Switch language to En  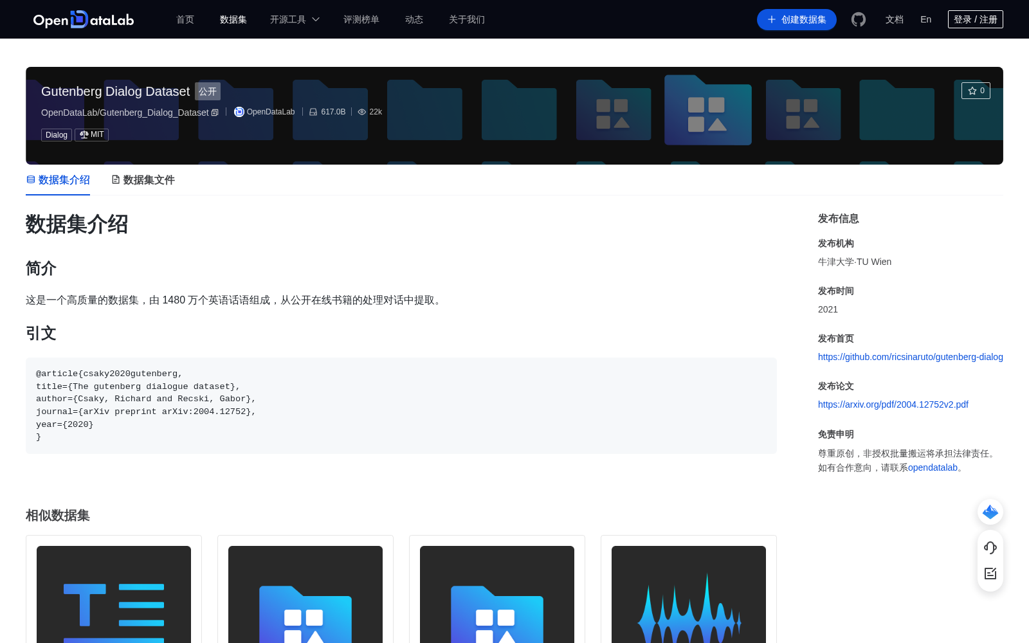926,19
